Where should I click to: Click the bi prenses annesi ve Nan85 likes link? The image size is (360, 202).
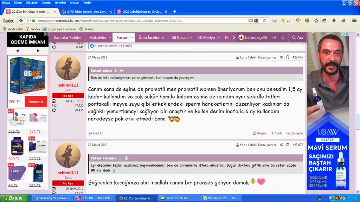coord(113,46)
